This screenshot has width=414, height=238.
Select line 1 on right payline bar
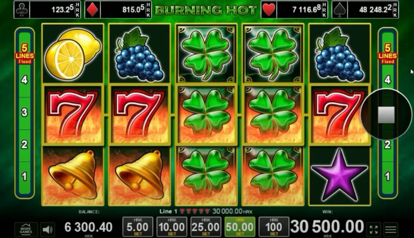tap(387, 176)
